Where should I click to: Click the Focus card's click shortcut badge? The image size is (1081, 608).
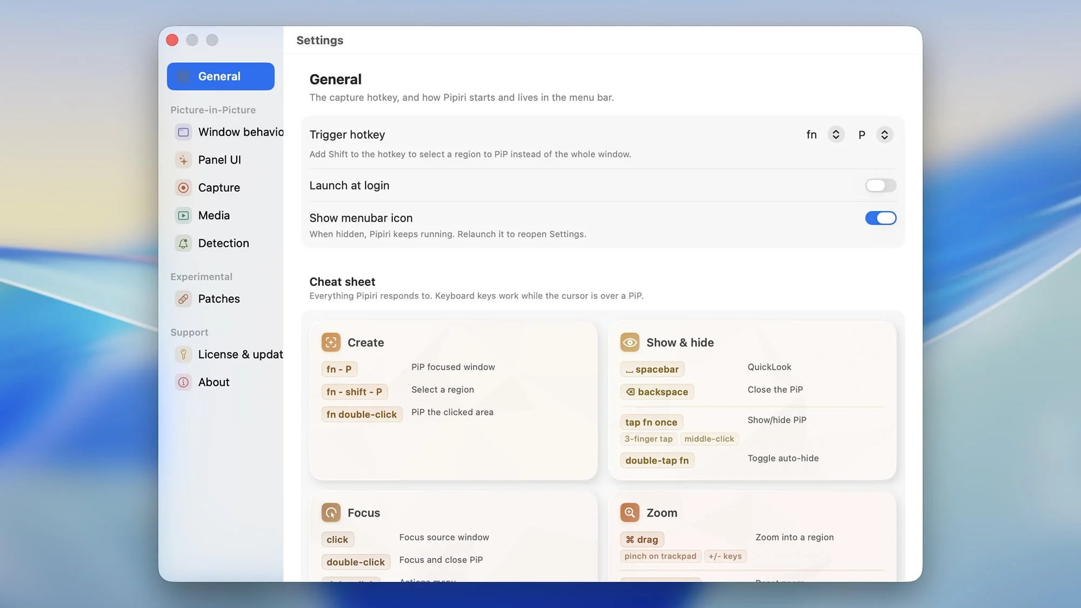point(337,539)
